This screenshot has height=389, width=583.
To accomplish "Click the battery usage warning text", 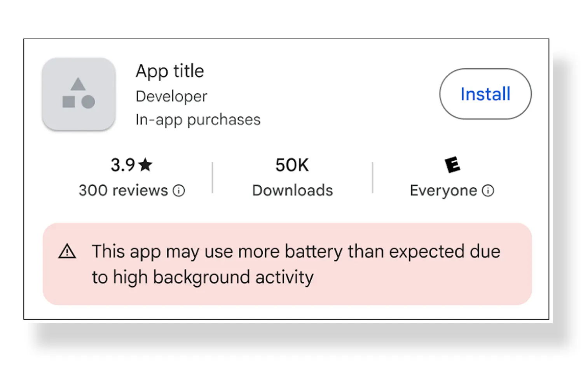I will 296,252.
